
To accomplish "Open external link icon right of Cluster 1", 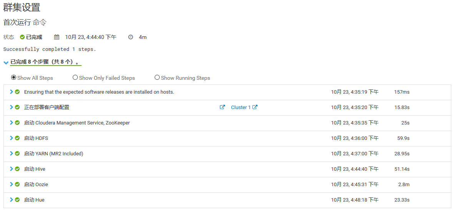I will [255, 107].
